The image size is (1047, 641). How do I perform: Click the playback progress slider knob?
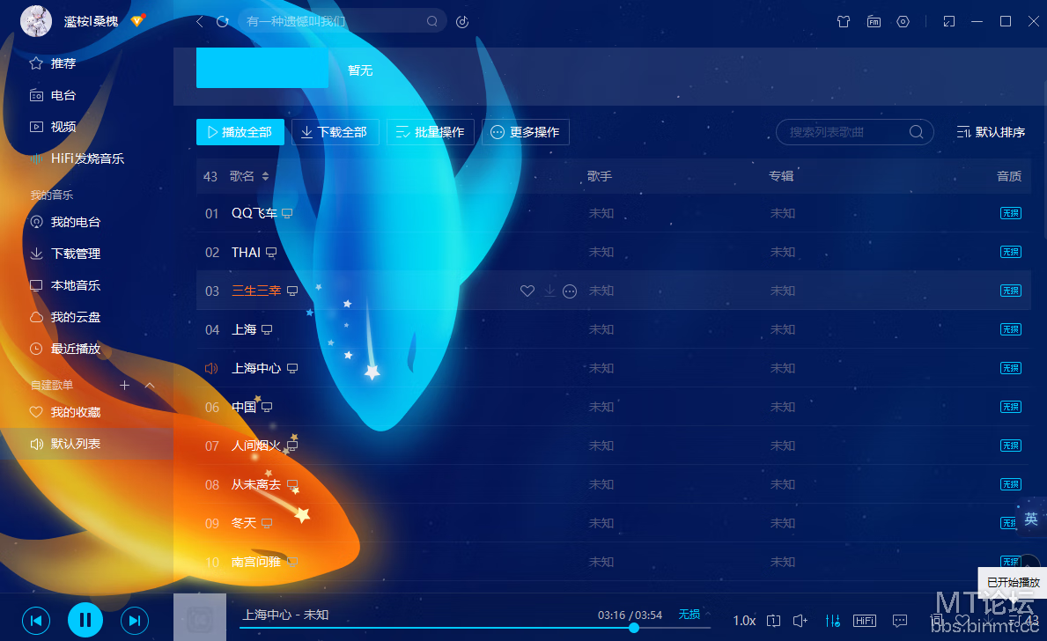tap(634, 628)
